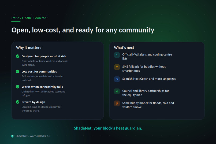Click 'Official NWS alerts and cooling-centre lists'

click(x=147, y=57)
